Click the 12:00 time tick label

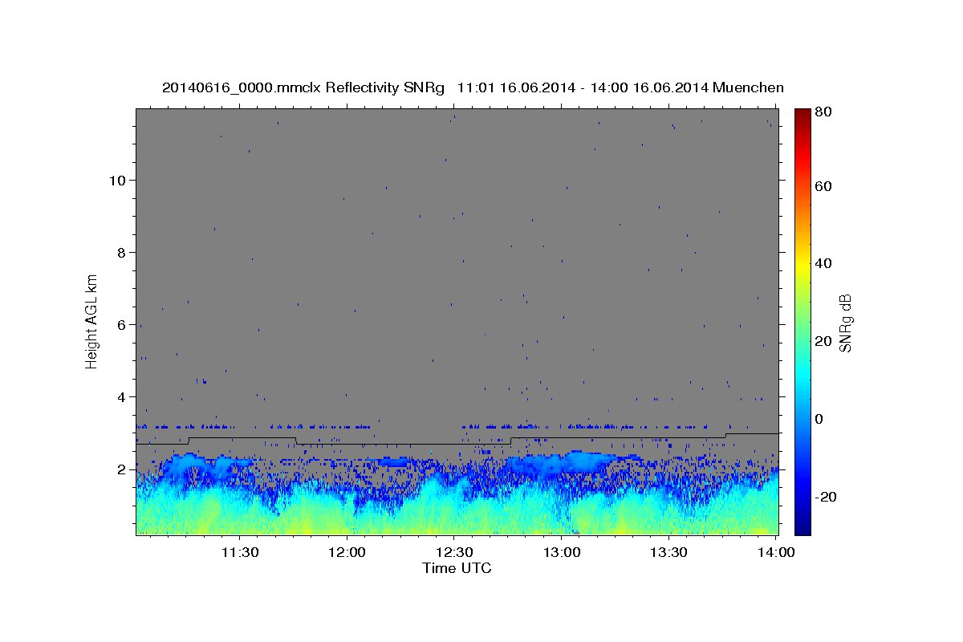pos(347,552)
